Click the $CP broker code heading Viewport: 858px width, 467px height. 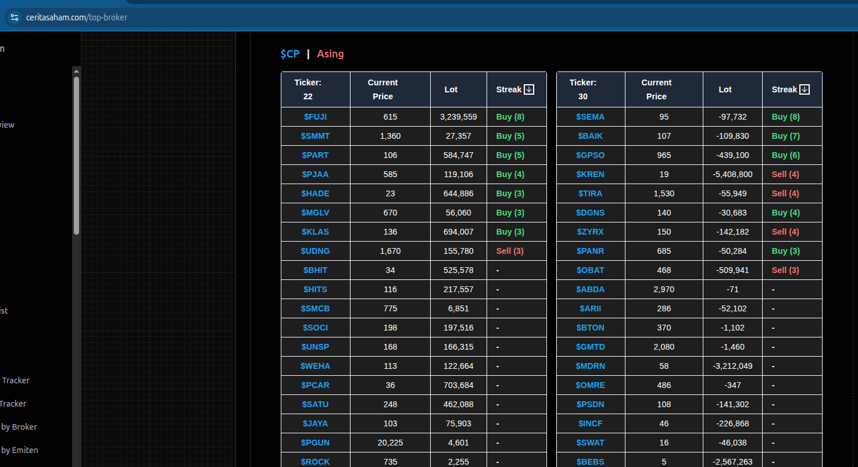coord(289,54)
